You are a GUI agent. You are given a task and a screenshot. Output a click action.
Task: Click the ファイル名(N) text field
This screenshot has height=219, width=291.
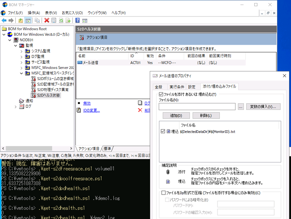197,107
